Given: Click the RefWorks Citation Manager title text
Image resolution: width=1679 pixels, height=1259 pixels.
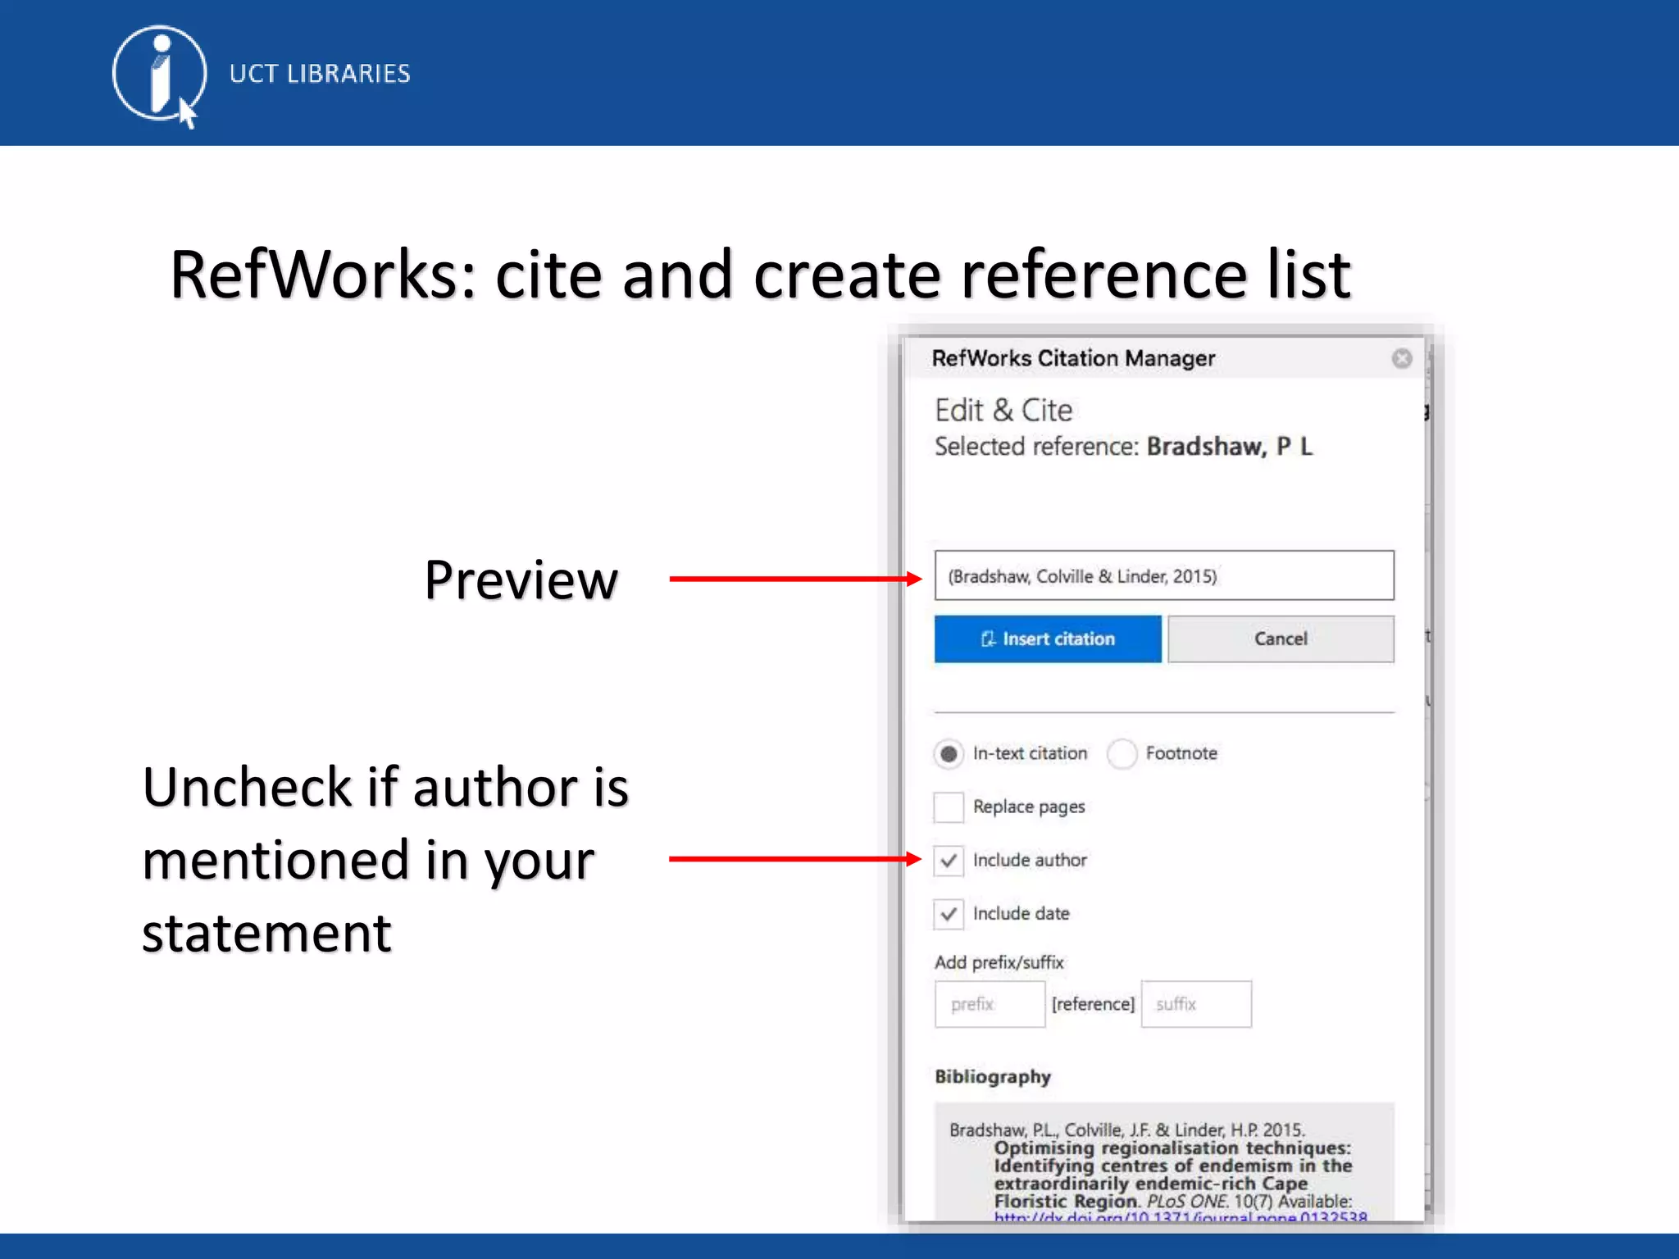Looking at the screenshot, I should (x=1073, y=358).
